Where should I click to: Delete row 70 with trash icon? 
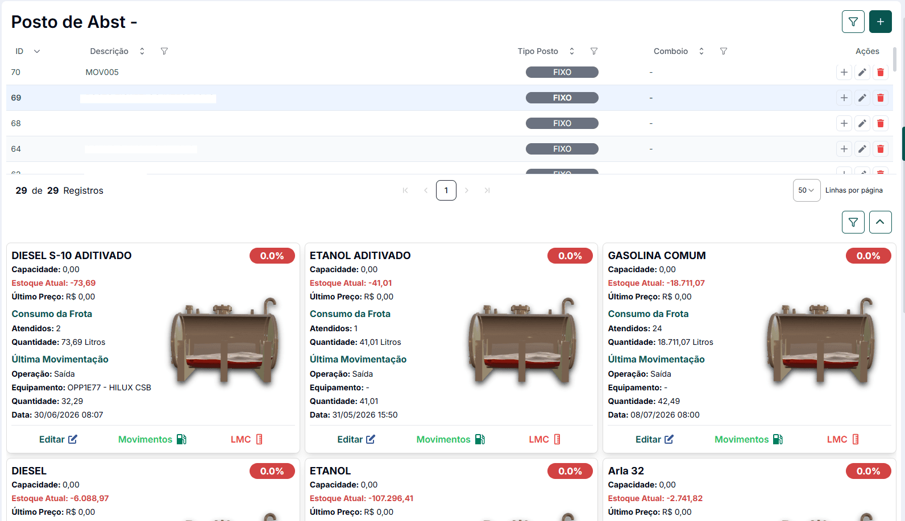(x=880, y=72)
